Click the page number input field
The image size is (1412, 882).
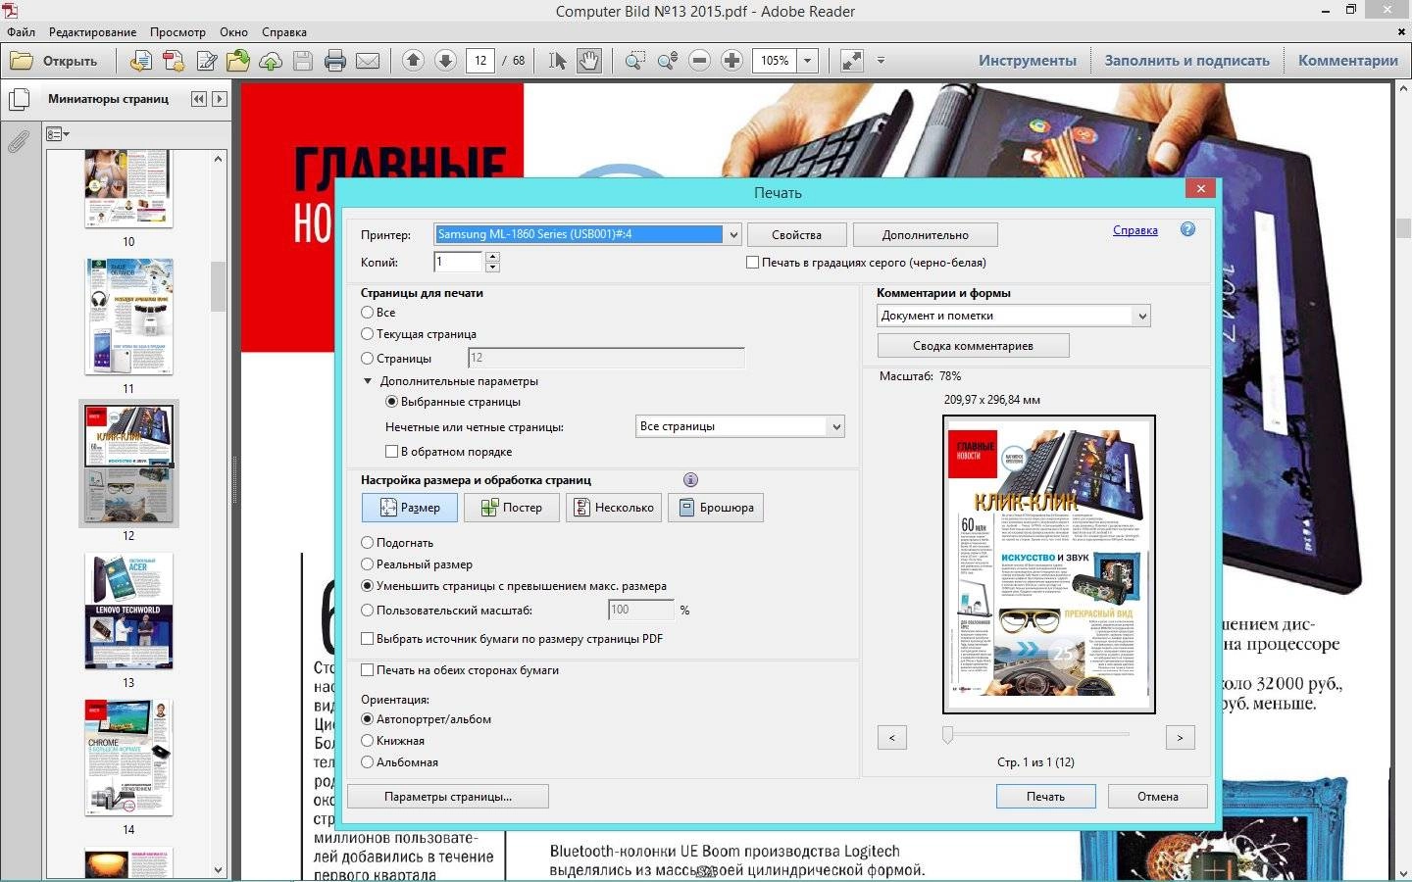[x=480, y=61]
